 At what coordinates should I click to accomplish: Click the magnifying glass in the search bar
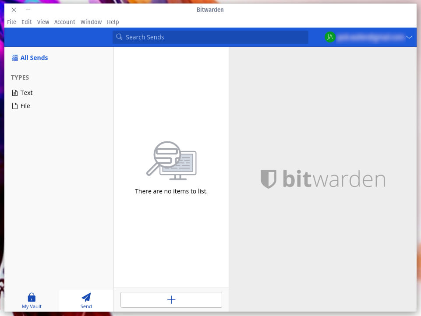119,37
